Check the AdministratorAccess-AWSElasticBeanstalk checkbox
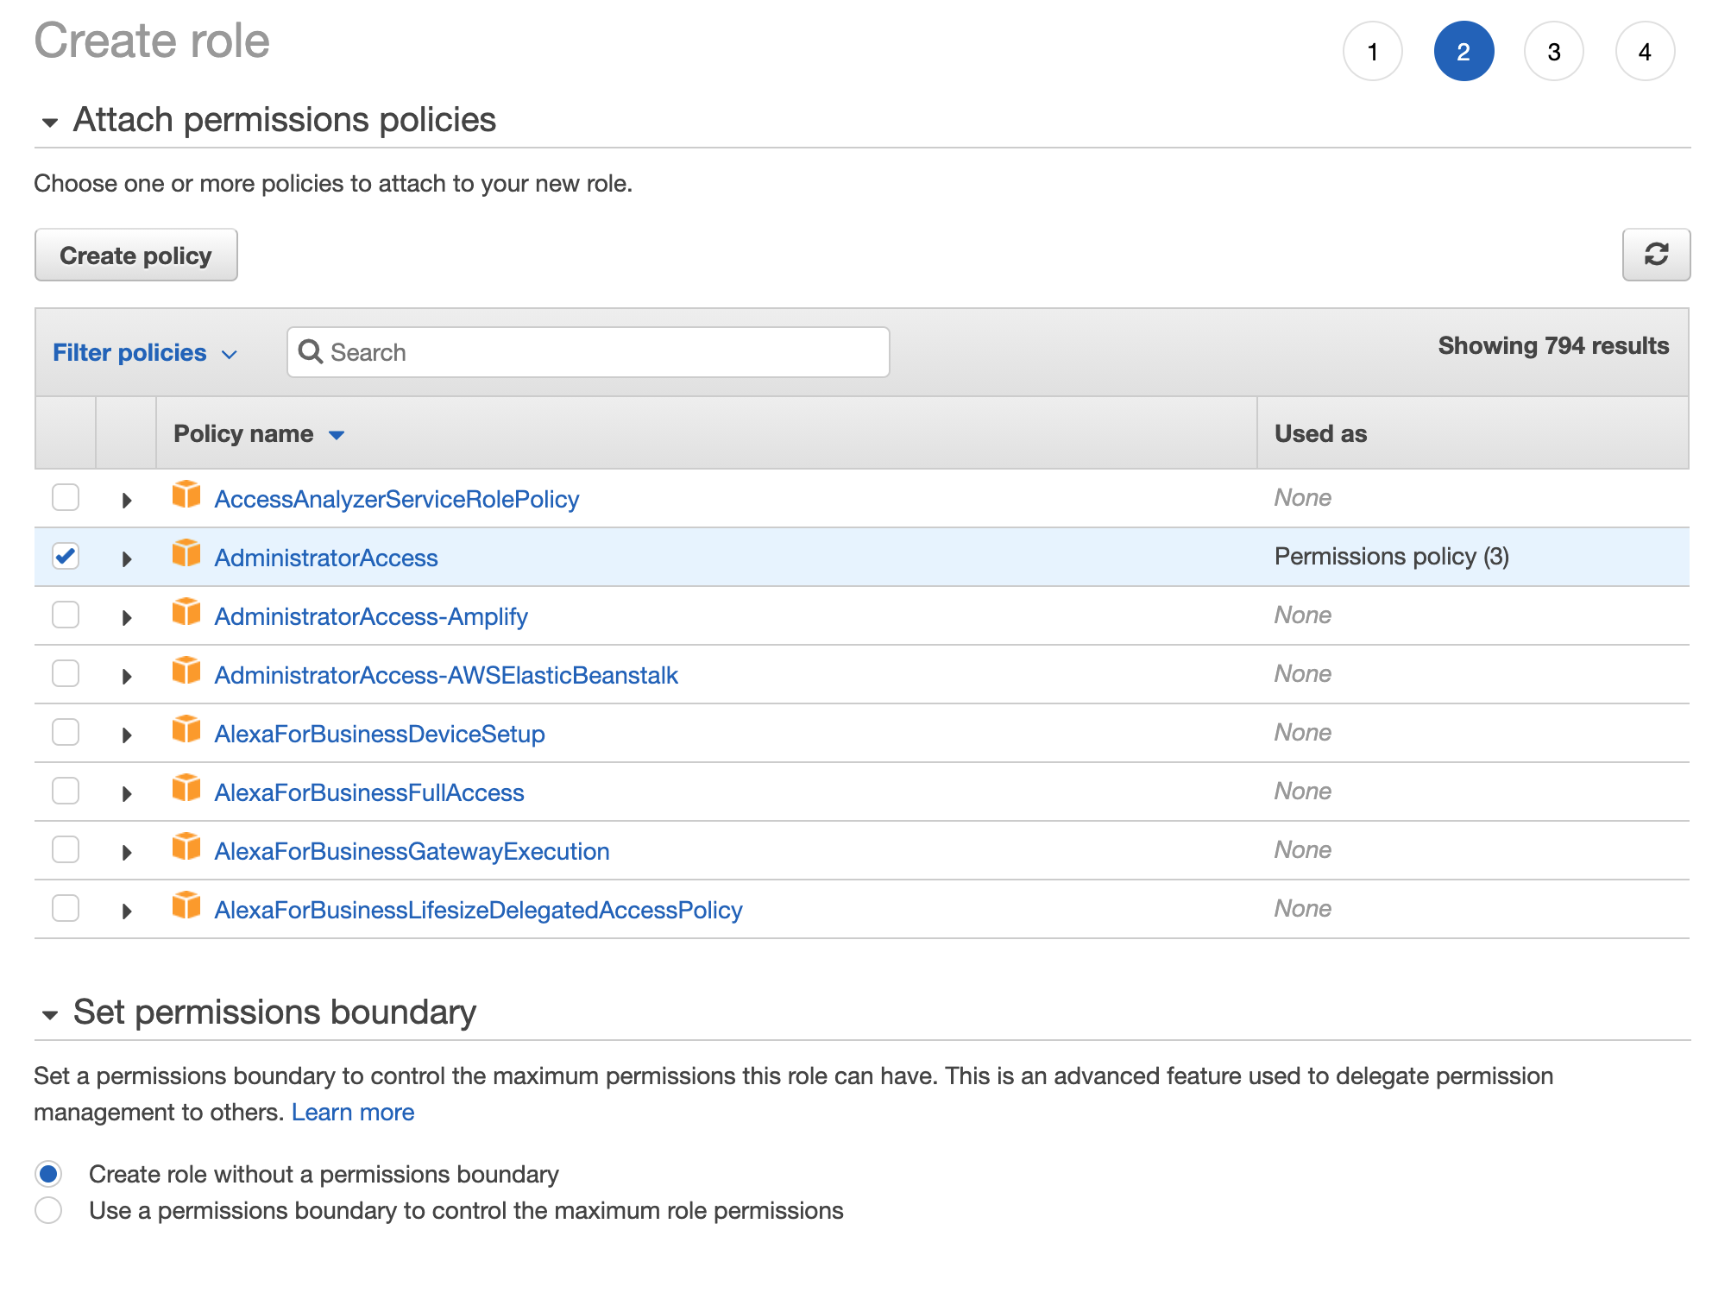The width and height of the screenshot is (1731, 1312). (66, 674)
